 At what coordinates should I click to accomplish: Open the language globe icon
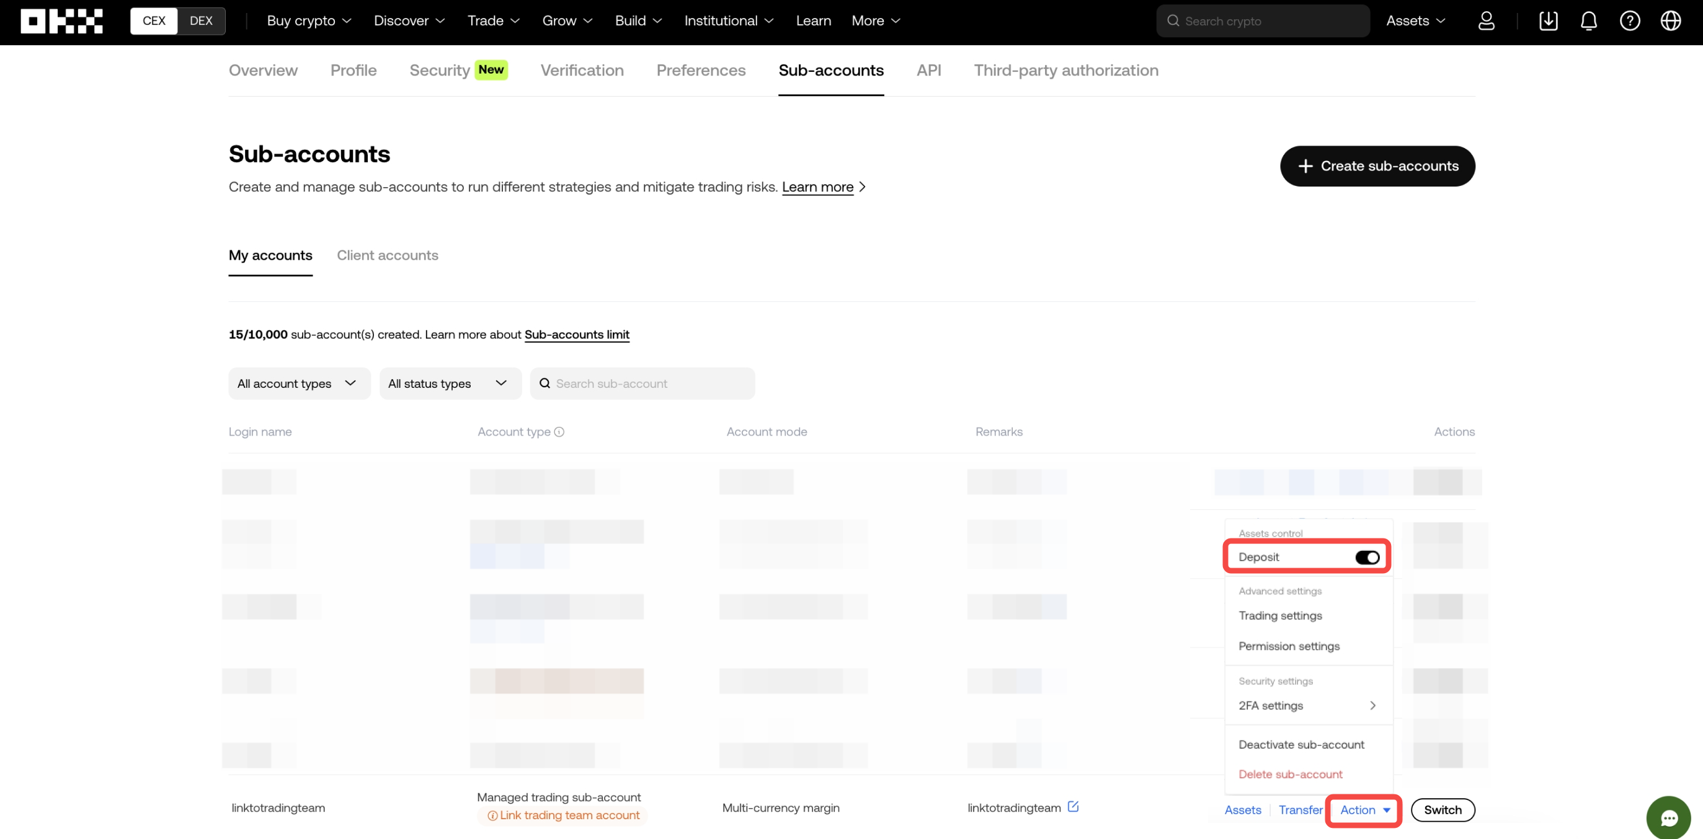point(1671,21)
